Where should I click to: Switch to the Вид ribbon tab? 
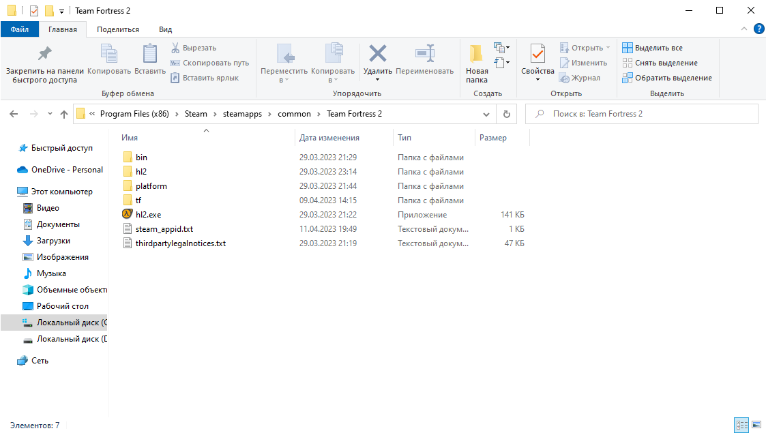(166, 29)
